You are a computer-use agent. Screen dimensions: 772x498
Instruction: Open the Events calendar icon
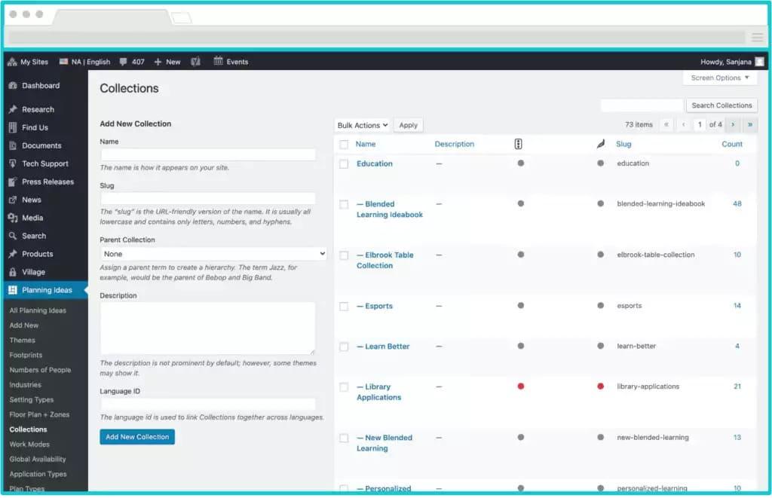(x=218, y=62)
